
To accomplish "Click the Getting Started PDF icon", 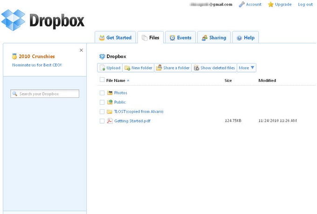I will pyautogui.click(x=110, y=121).
